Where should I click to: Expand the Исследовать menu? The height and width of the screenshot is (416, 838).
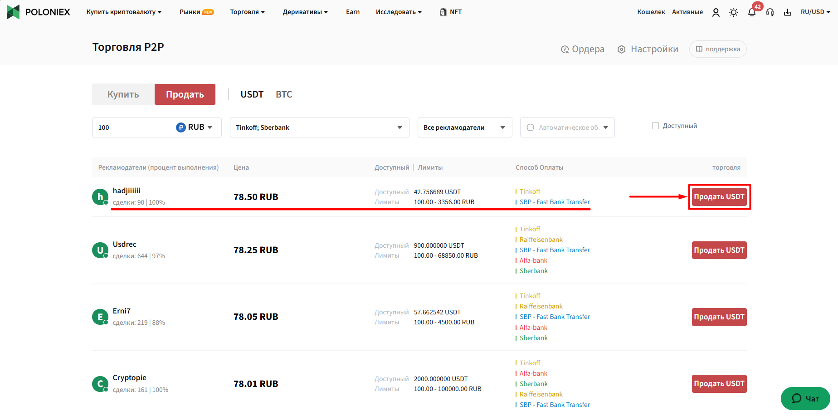[x=399, y=12]
